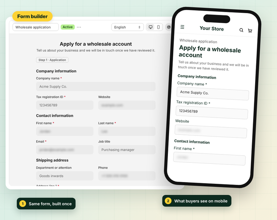Screen dimensions: 277x220
Task: Open the shopping cart on the phone
Action: coord(250,31)
